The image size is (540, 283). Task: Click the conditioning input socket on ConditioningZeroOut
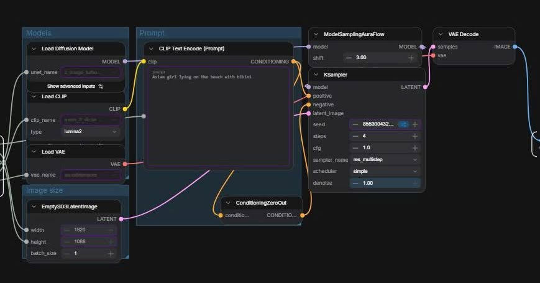pyautogui.click(x=221, y=215)
